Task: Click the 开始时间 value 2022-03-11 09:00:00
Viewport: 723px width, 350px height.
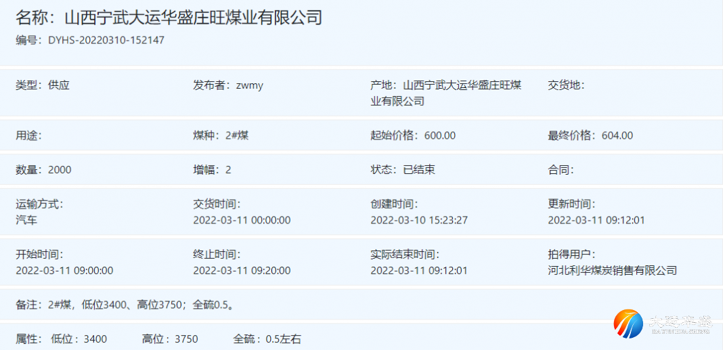Action: [64, 271]
